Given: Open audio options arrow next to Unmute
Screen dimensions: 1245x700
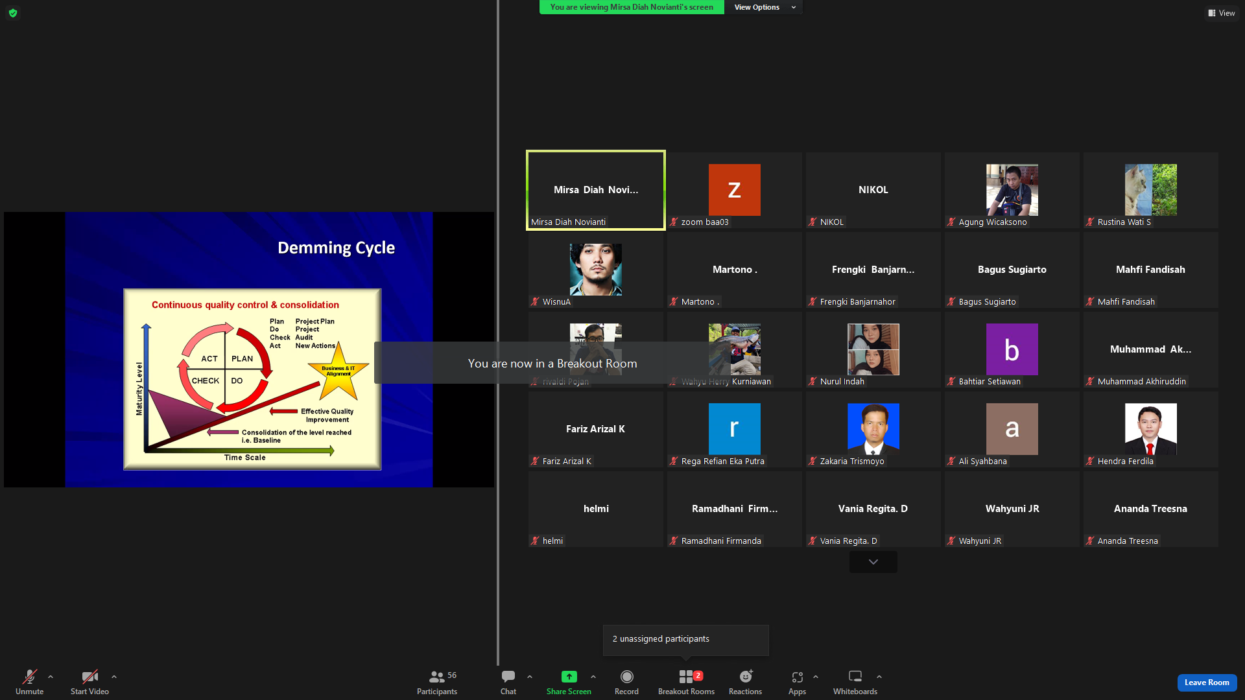Looking at the screenshot, I should tap(51, 677).
